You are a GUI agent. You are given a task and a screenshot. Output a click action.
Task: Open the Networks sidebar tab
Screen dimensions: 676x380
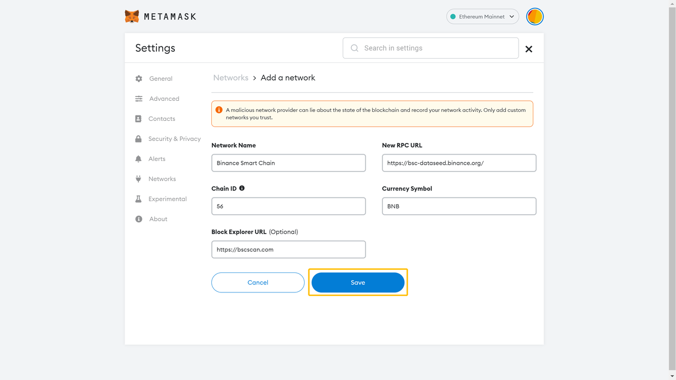point(162,179)
